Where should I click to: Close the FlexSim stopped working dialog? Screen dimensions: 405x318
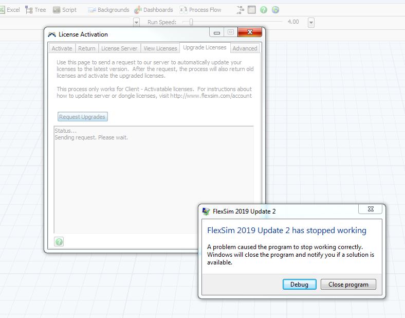coord(371,209)
